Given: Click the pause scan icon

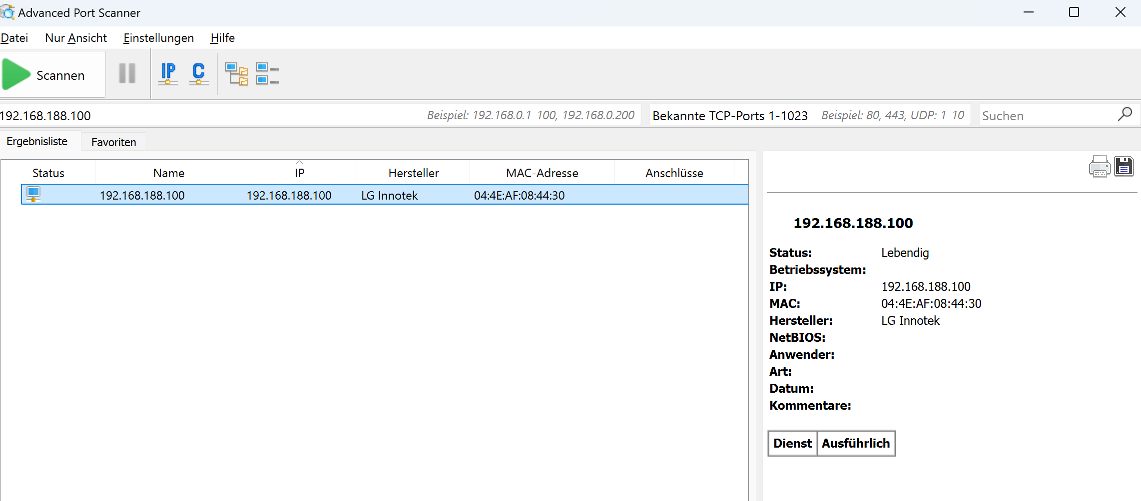Looking at the screenshot, I should [x=127, y=74].
